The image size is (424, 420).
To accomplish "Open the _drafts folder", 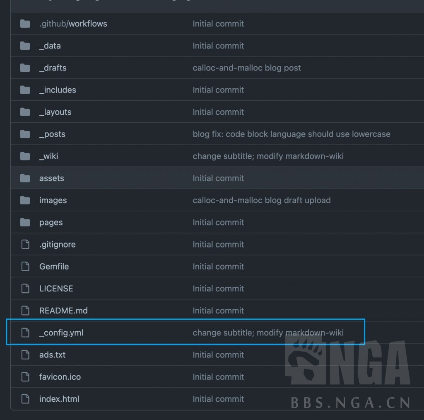I will [53, 68].
